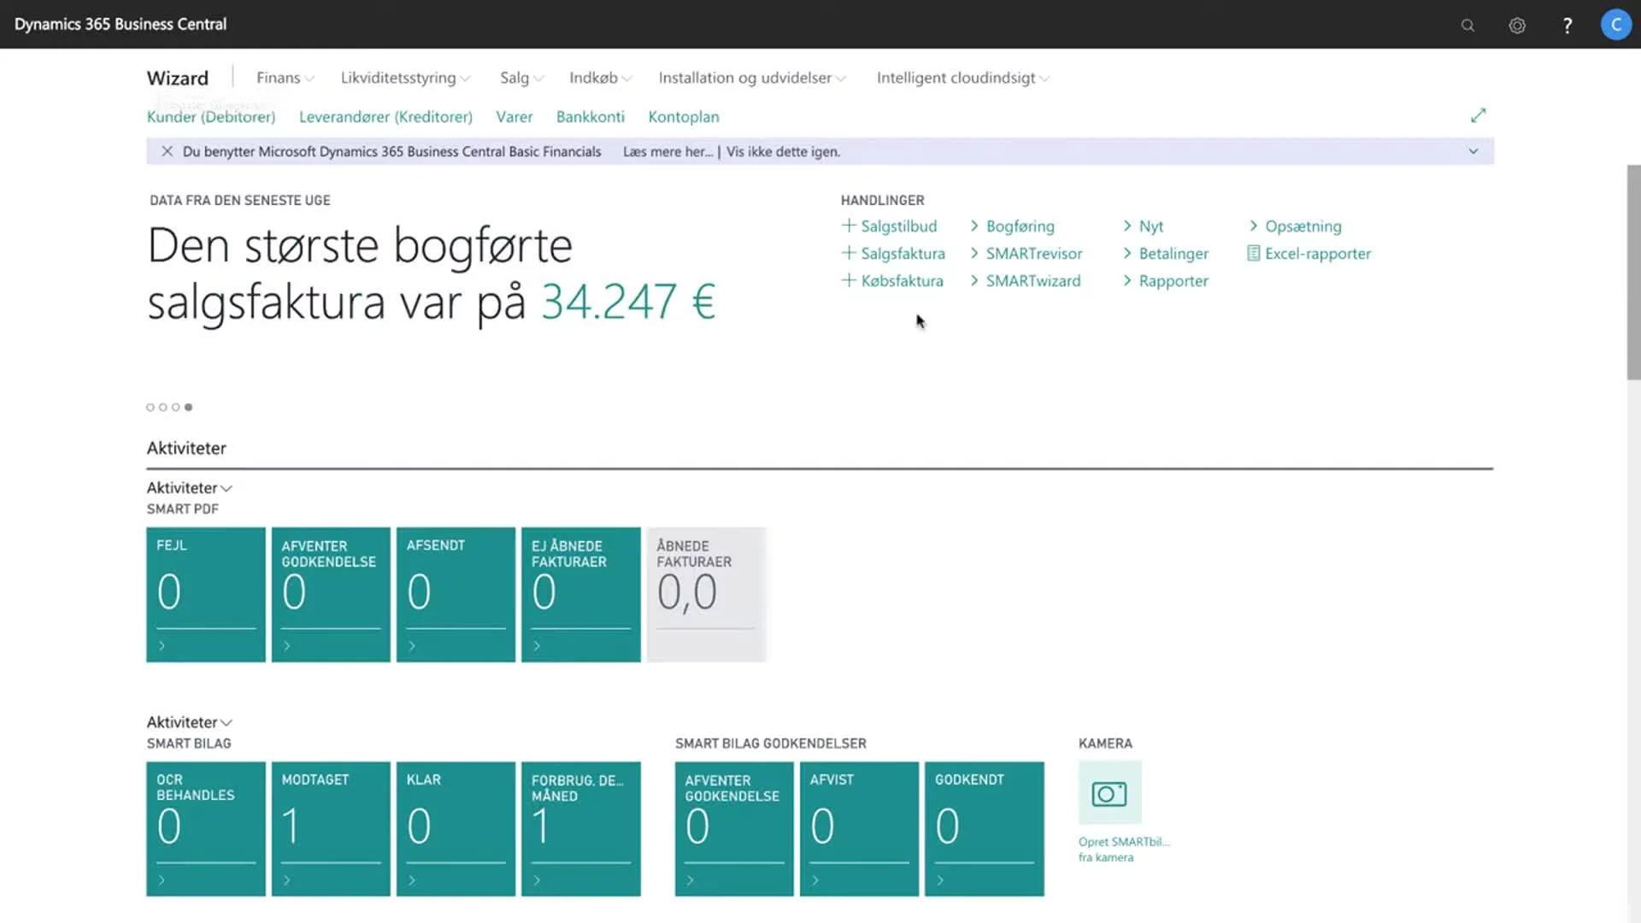Select the first headline carousel dot
The height and width of the screenshot is (923, 1641).
(x=150, y=407)
